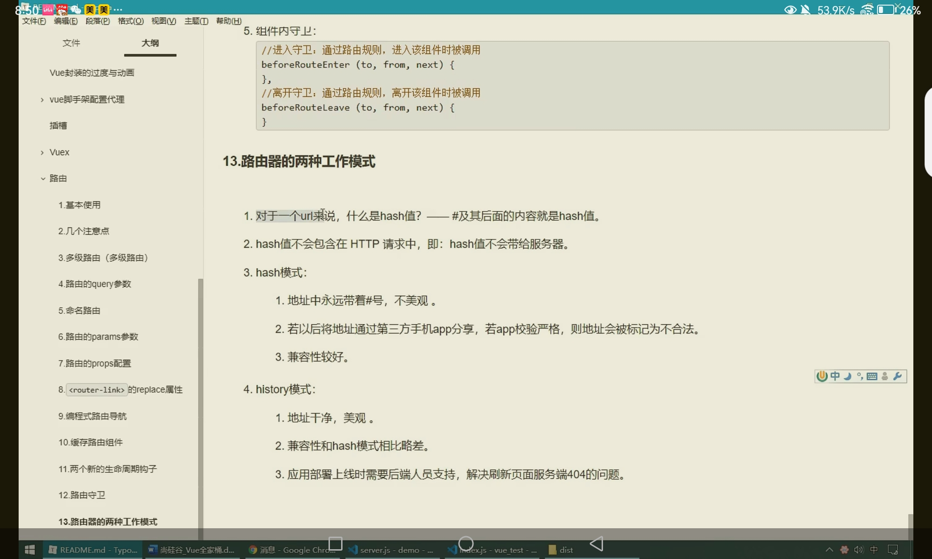Jump to 12.路由守卫 in outline
This screenshot has height=559, width=932.
pyautogui.click(x=82, y=495)
